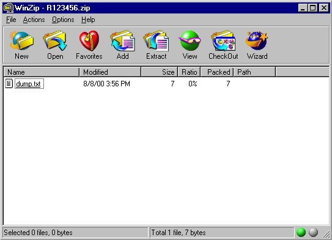Open an archive with the Open icon
The height and width of the screenshot is (240, 332).
click(x=55, y=40)
